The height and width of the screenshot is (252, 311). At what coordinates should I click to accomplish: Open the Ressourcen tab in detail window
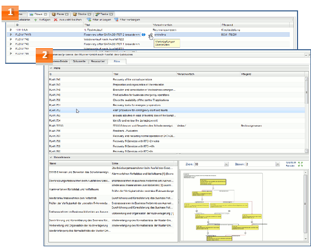(x=98, y=61)
